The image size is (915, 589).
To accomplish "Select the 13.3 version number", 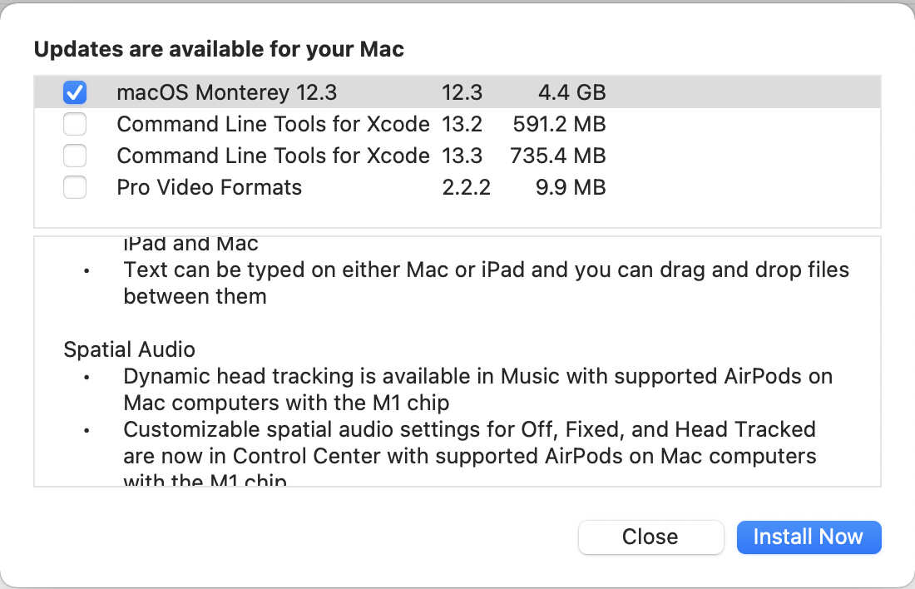I will [x=462, y=156].
